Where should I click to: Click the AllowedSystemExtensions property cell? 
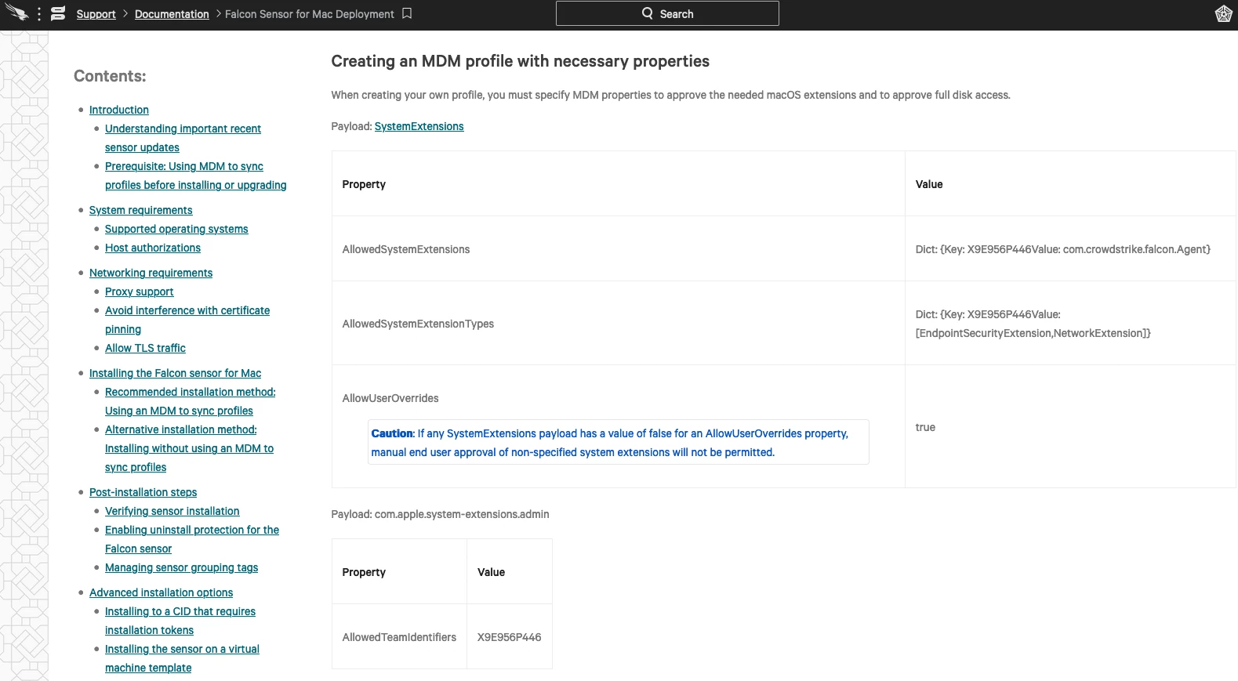coord(618,249)
